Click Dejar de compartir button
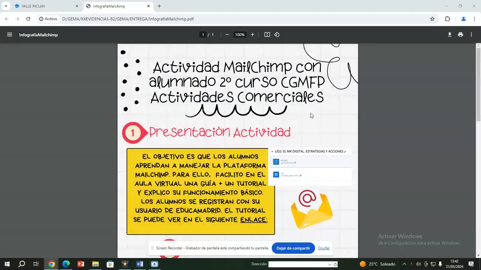Screen dimensions: 481x270 (293, 248)
